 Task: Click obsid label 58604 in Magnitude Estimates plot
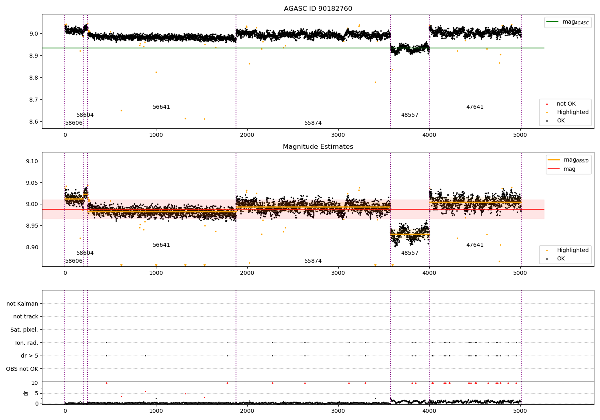(x=85, y=253)
